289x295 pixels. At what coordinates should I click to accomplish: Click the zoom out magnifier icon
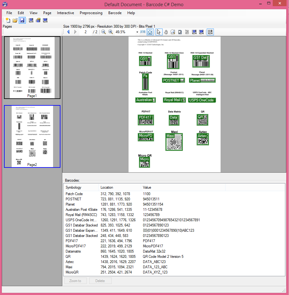(104, 32)
